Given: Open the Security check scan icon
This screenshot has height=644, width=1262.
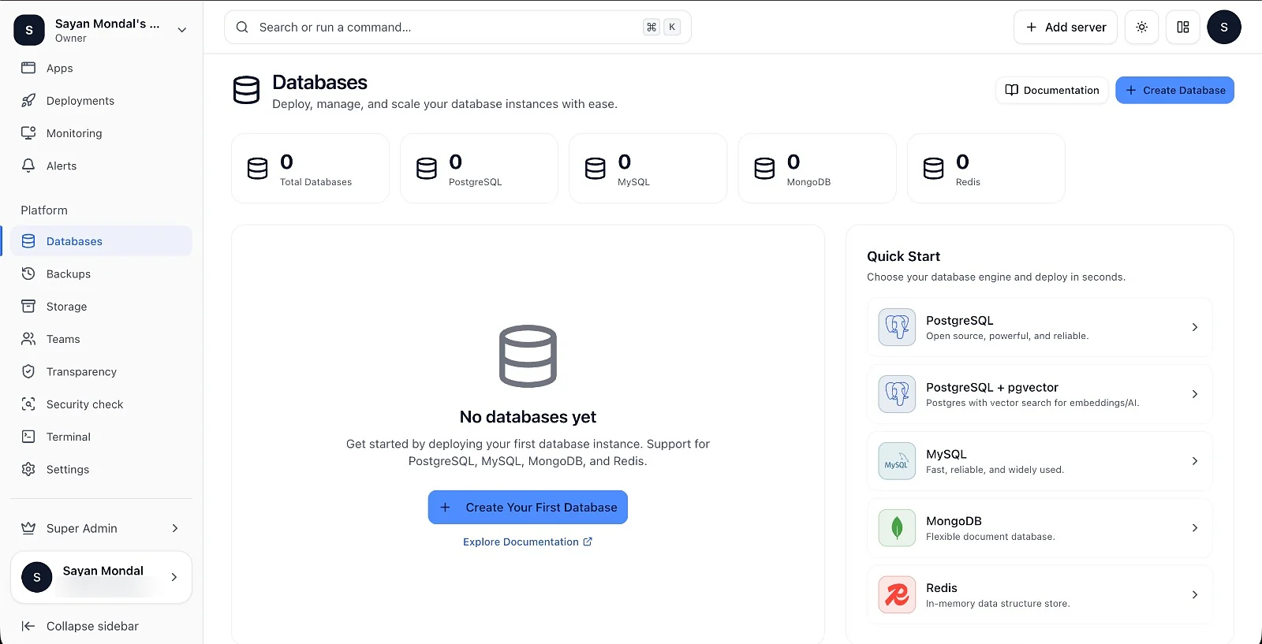Looking at the screenshot, I should tap(28, 404).
